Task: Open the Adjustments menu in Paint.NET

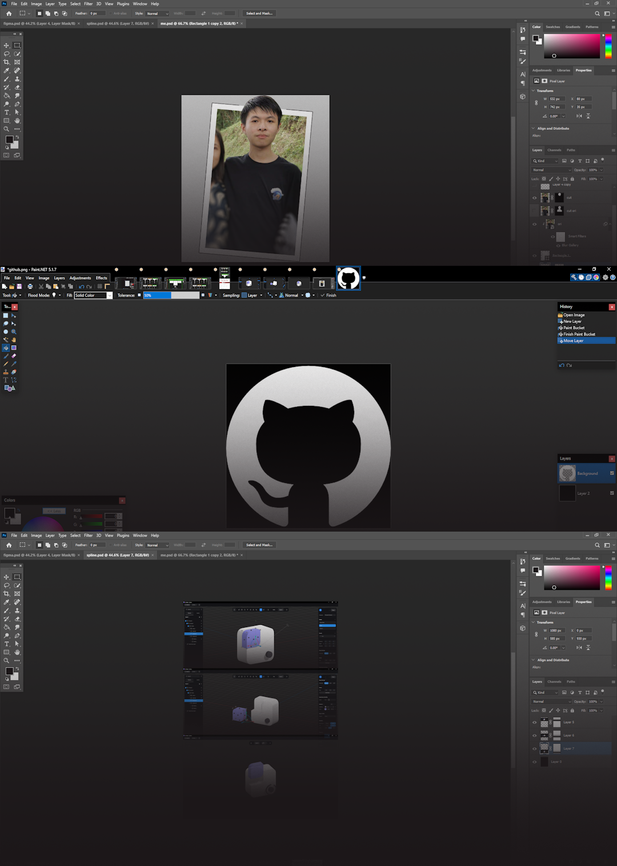Action: click(x=81, y=278)
